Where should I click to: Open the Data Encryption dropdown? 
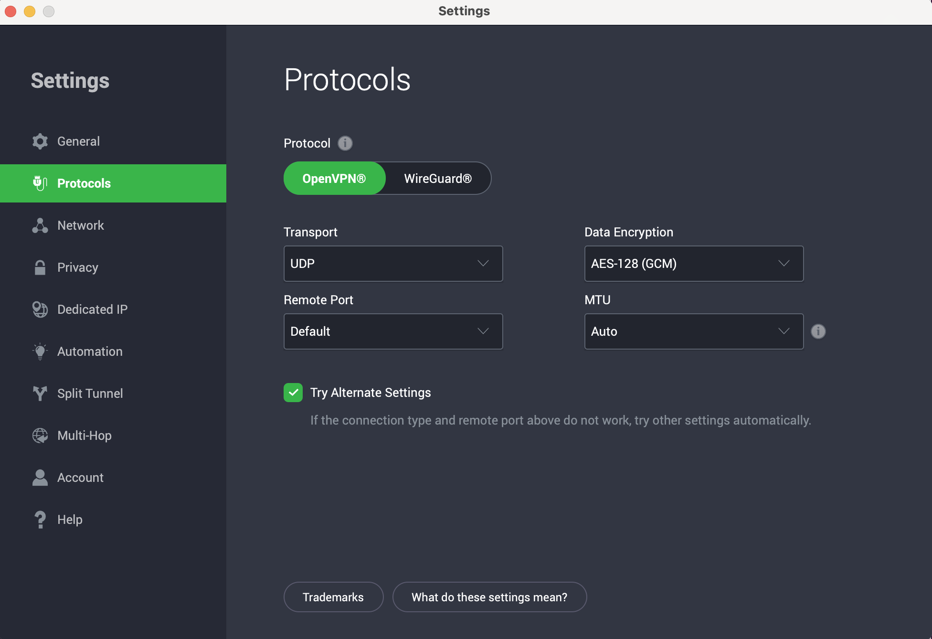click(x=693, y=263)
